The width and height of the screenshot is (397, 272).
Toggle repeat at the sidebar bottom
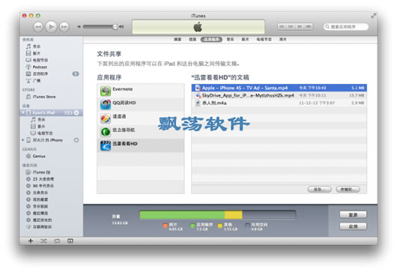(57, 241)
